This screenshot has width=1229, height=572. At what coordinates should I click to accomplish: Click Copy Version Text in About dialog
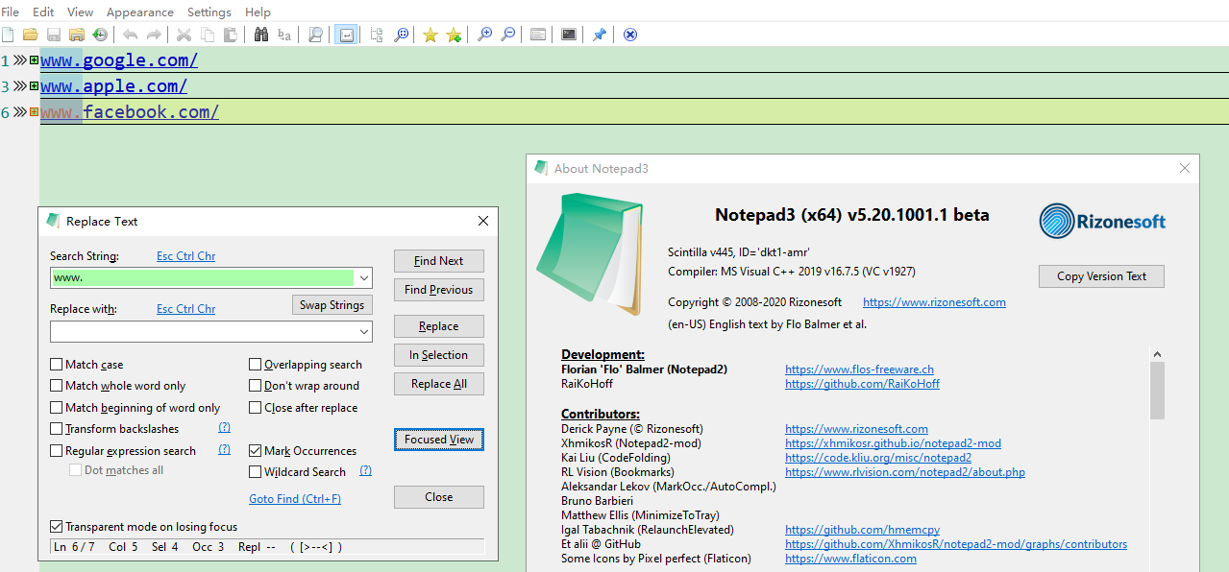(1102, 276)
